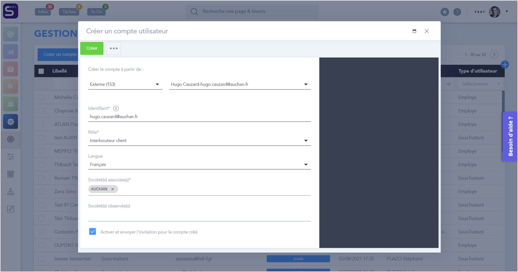The height and width of the screenshot is (272, 518).
Task: Select the organization chart sidebar icon
Action: point(11,192)
